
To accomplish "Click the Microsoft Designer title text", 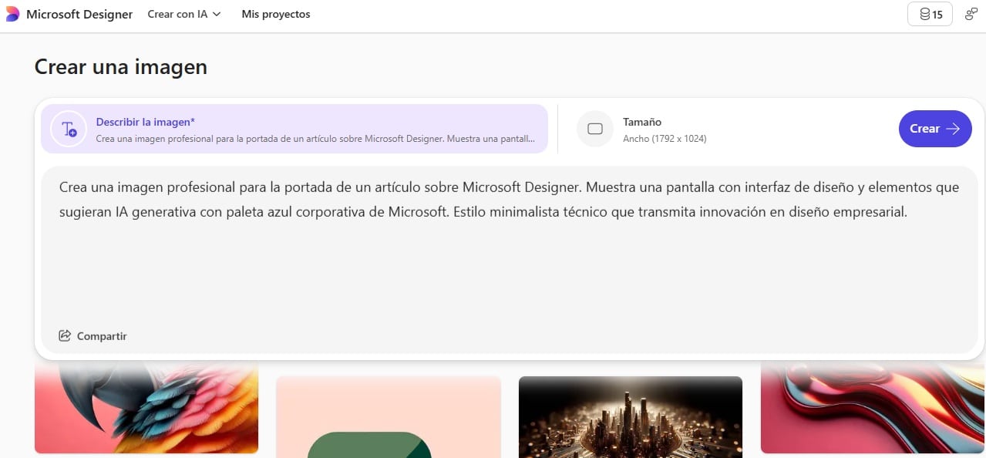I will tap(79, 14).
